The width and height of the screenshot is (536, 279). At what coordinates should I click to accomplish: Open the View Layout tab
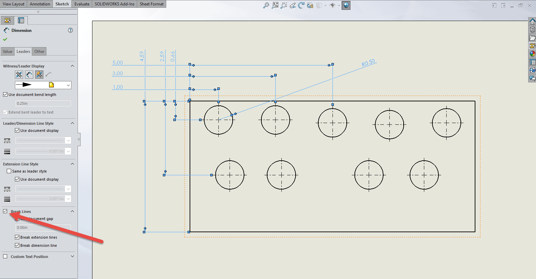[x=14, y=4]
